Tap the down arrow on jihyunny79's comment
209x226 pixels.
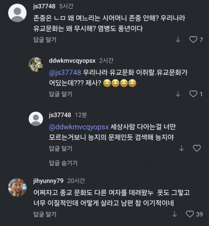pyautogui.click(x=175, y=214)
